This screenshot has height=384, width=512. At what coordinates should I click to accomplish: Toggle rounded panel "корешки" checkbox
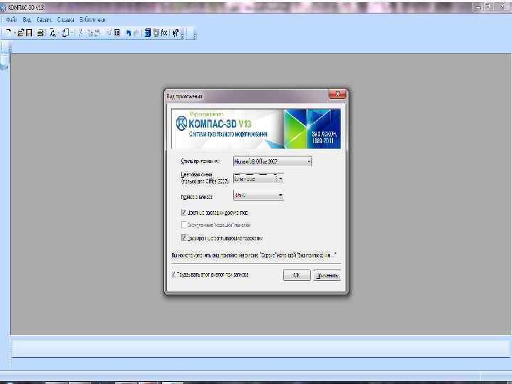pos(183,225)
